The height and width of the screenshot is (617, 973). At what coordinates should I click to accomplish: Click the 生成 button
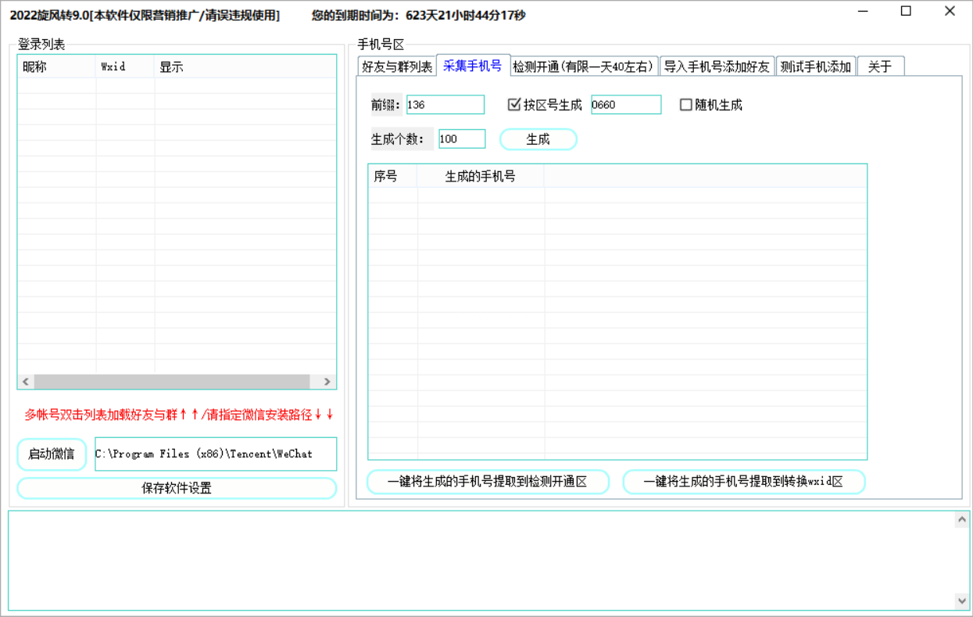tap(538, 138)
